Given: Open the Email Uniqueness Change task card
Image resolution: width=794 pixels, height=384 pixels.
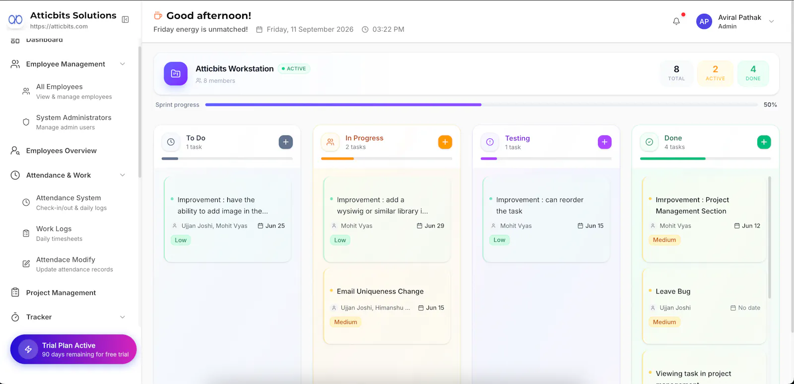Looking at the screenshot, I should 387,306.
